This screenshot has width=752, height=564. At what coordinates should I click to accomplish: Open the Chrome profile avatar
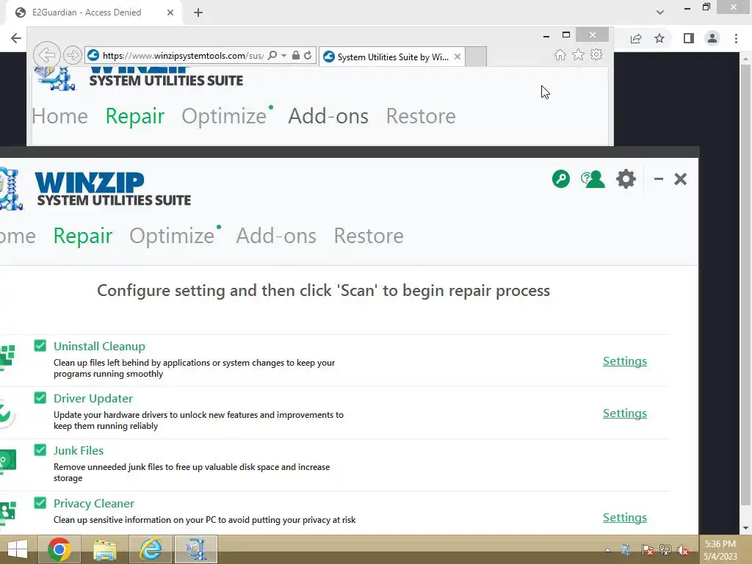[712, 38]
